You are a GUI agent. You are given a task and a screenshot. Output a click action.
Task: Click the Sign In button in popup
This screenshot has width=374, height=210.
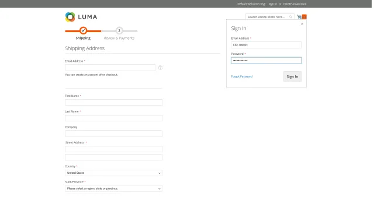[x=292, y=76]
